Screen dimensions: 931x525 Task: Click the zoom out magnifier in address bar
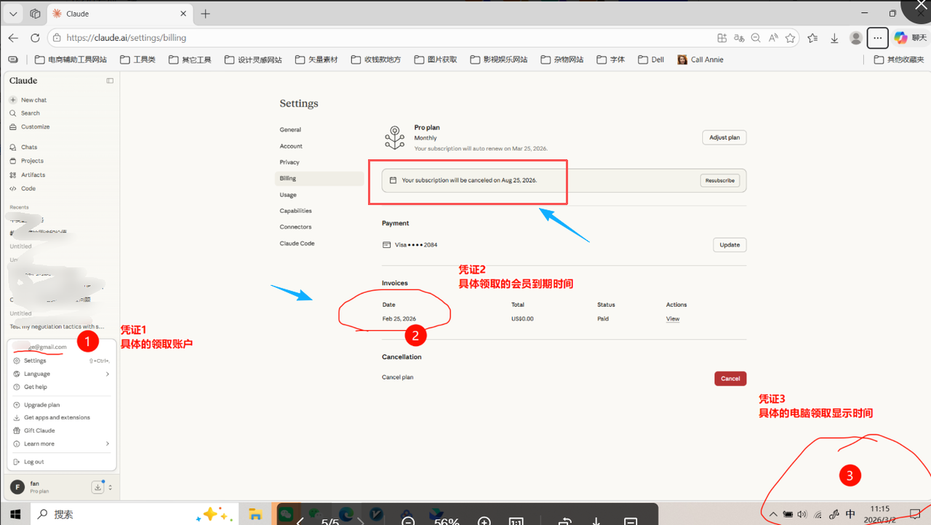click(x=756, y=38)
